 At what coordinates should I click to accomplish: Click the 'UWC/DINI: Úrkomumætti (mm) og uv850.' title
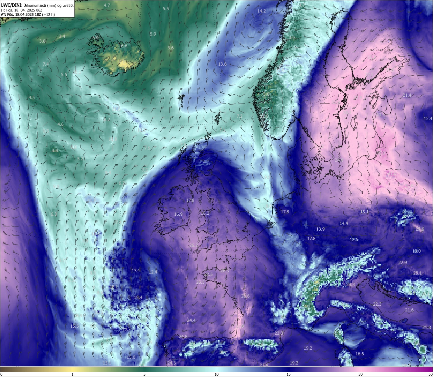37,5
